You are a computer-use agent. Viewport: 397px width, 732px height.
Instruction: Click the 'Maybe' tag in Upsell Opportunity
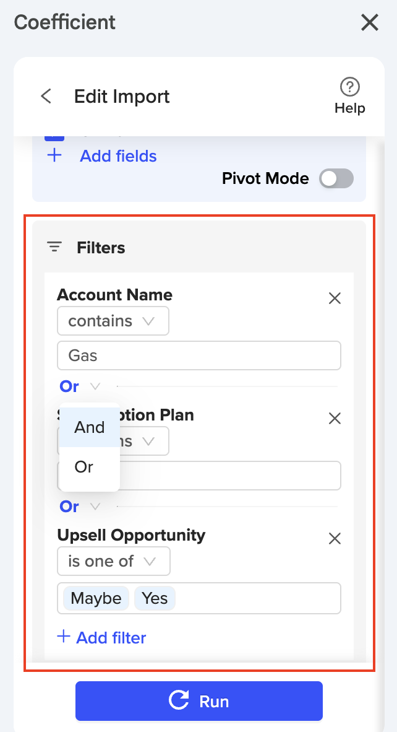pos(96,598)
